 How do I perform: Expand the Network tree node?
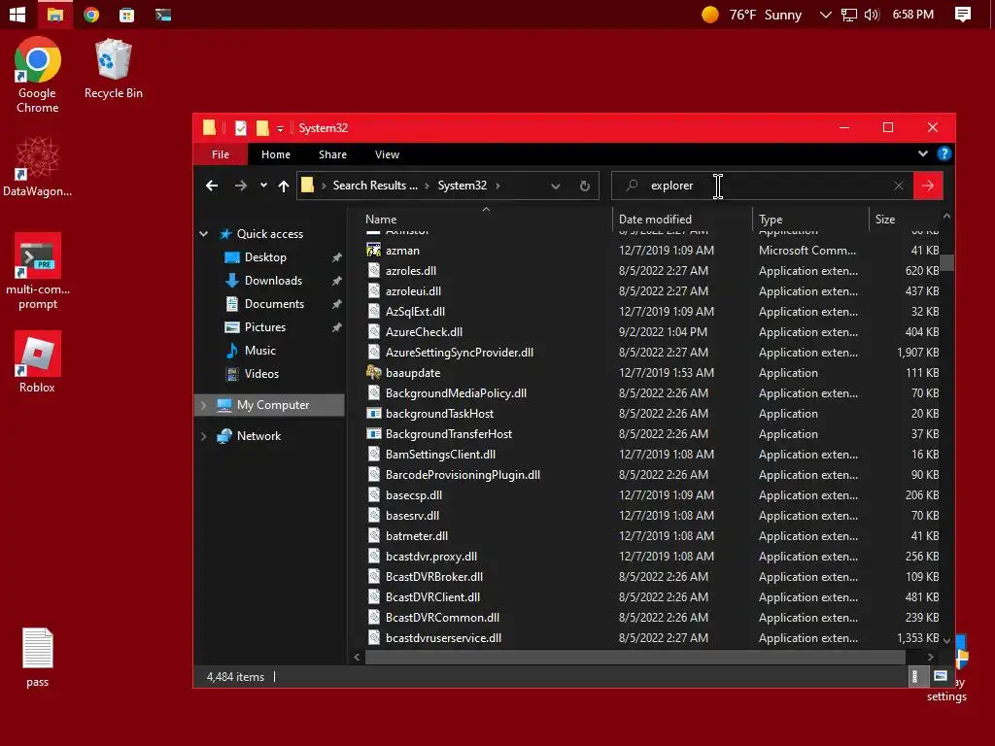pos(204,436)
